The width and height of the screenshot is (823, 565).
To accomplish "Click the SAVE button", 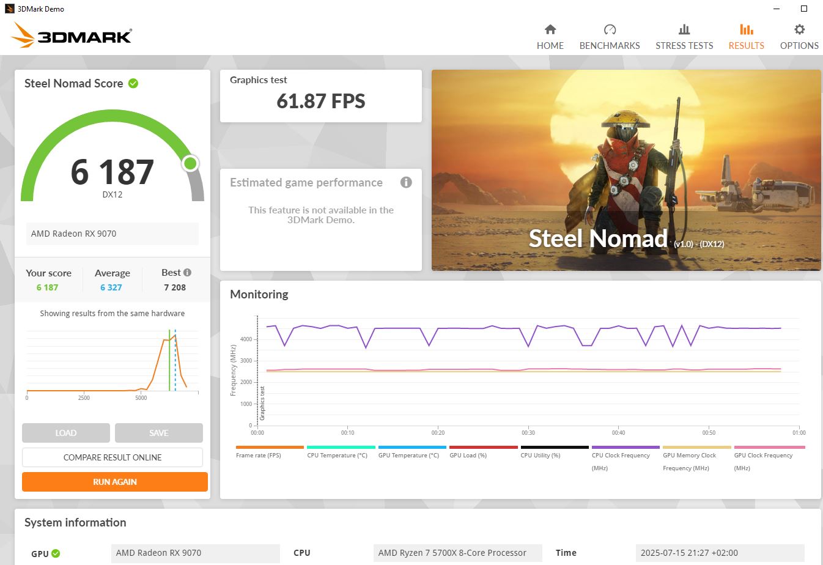I will [x=159, y=433].
